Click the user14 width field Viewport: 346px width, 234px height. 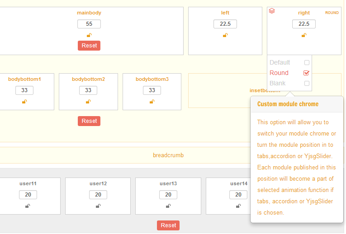pos(238,195)
